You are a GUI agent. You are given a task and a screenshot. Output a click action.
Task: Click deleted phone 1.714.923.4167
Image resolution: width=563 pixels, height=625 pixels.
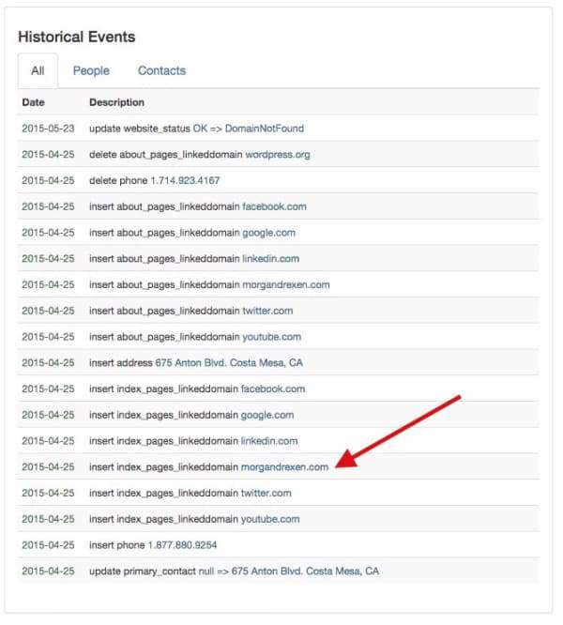point(185,180)
